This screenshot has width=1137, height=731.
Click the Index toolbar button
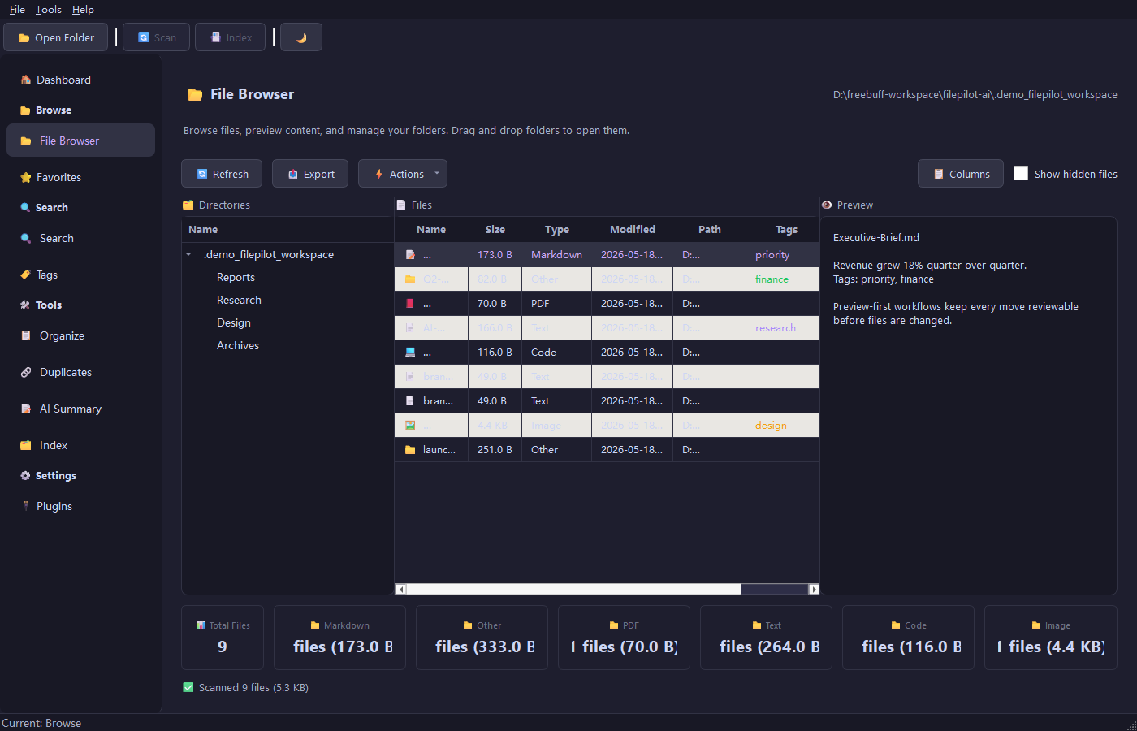pos(230,37)
